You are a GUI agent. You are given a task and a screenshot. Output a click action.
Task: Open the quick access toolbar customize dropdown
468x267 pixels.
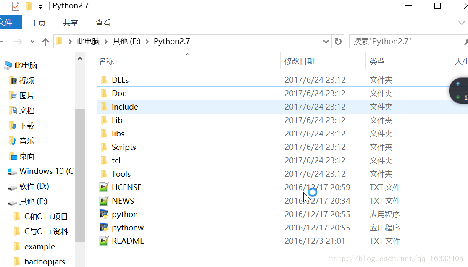tap(40, 7)
